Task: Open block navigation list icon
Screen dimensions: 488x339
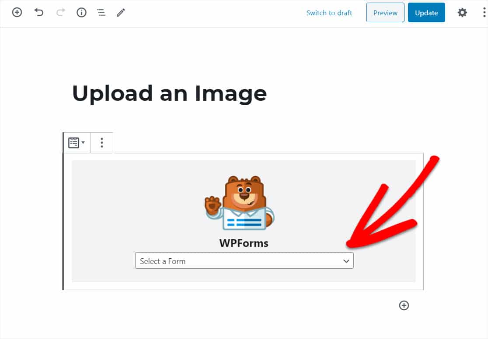Action: pos(101,12)
